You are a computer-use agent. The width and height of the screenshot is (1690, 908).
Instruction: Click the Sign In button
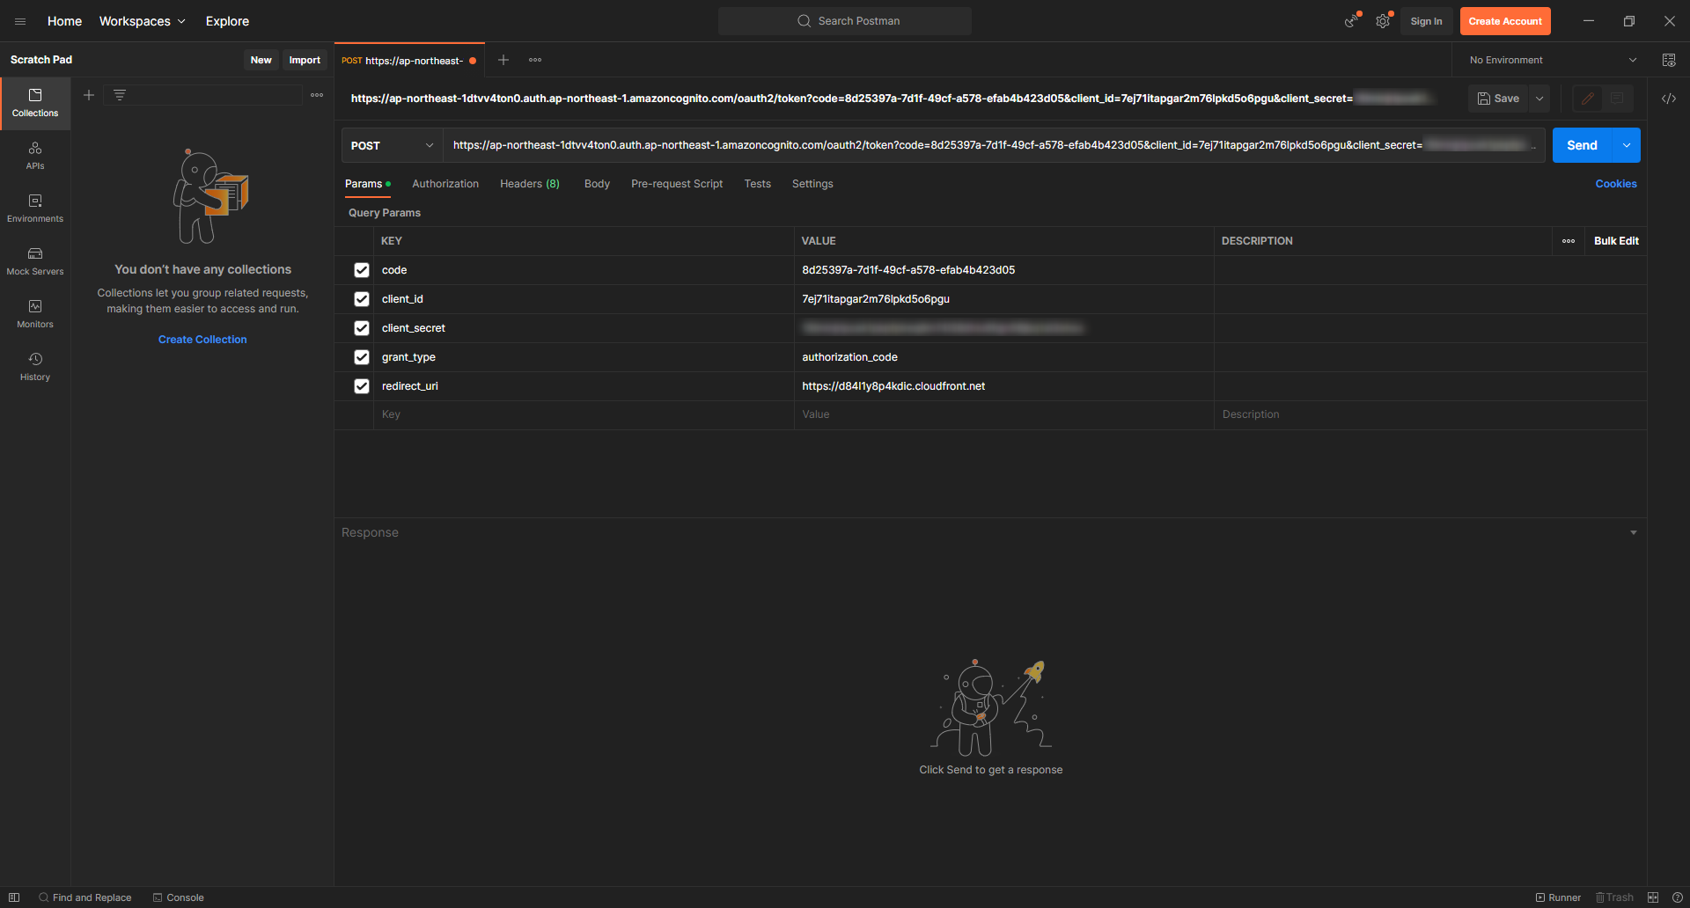pos(1426,21)
